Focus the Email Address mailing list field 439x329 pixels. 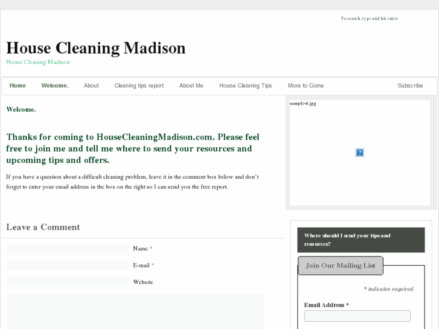pos(357,316)
